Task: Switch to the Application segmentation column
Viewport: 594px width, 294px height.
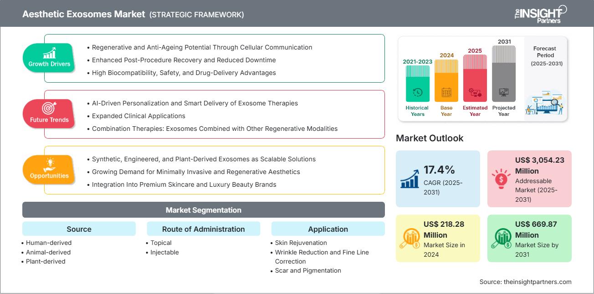Action: [x=328, y=229]
